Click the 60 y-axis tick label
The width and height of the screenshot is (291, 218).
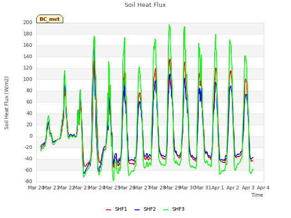click(x=29, y=102)
